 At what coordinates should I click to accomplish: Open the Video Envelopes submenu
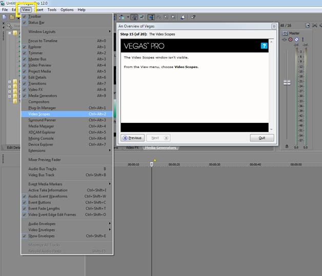(x=67, y=230)
